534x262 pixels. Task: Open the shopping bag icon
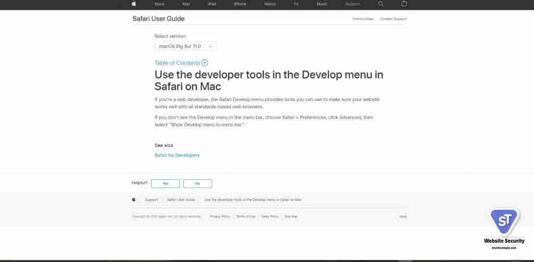pyautogui.click(x=404, y=4)
